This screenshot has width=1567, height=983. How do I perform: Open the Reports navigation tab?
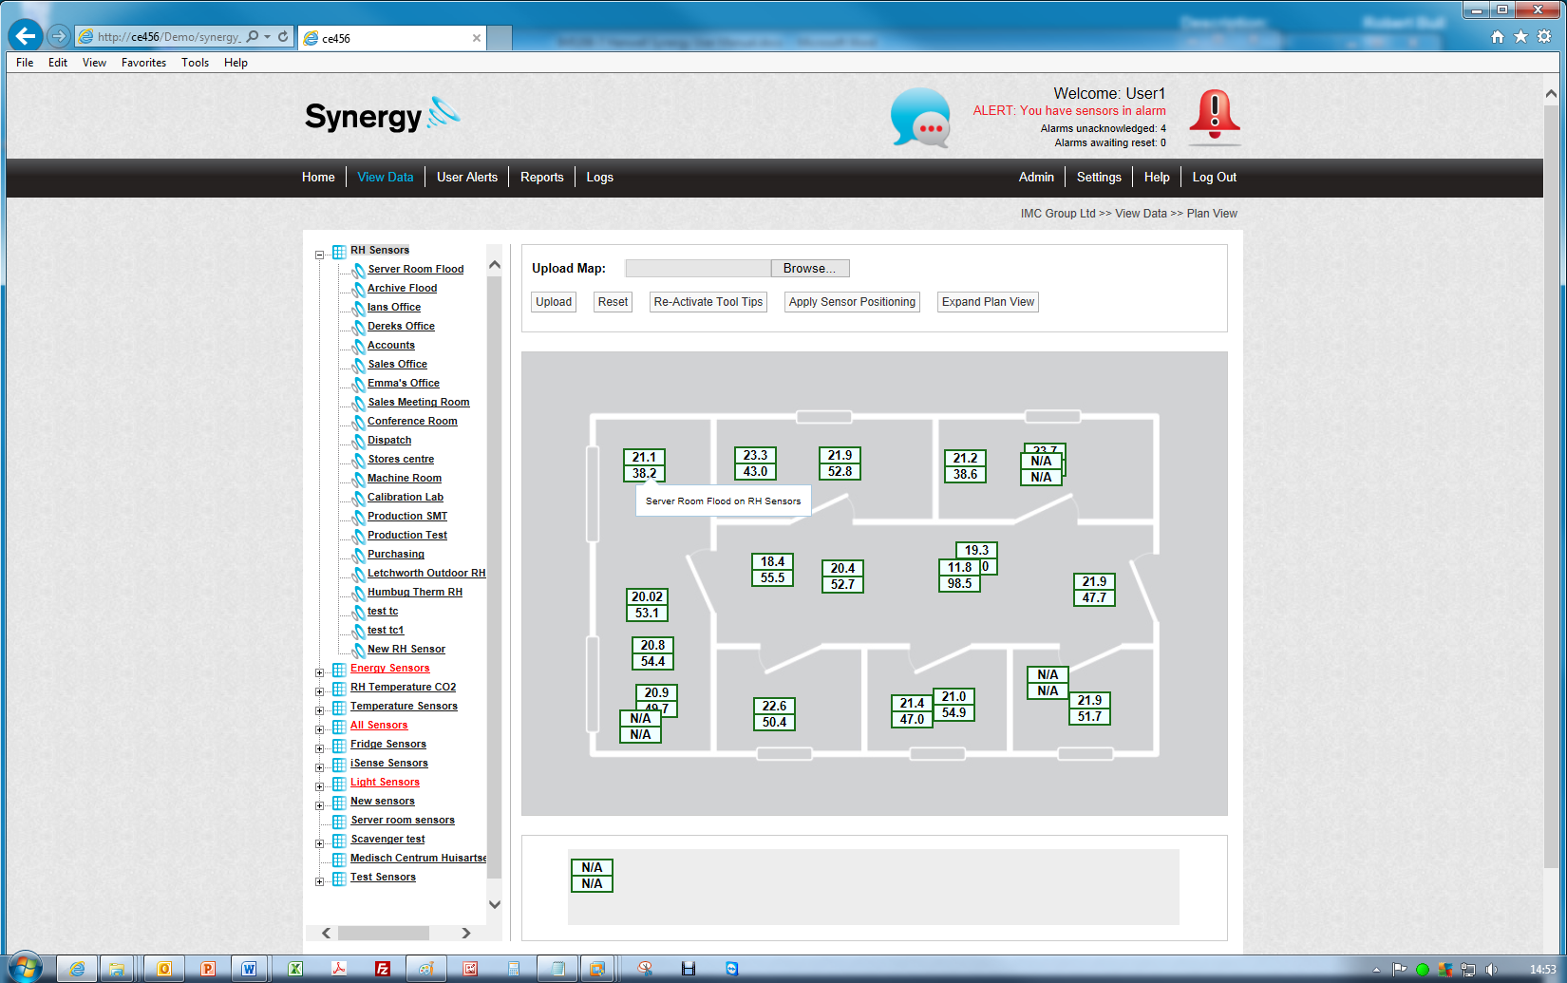coord(541,178)
